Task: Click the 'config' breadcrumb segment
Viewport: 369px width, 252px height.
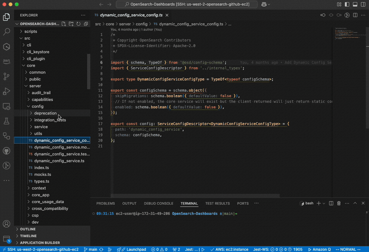Action: pos(141,24)
